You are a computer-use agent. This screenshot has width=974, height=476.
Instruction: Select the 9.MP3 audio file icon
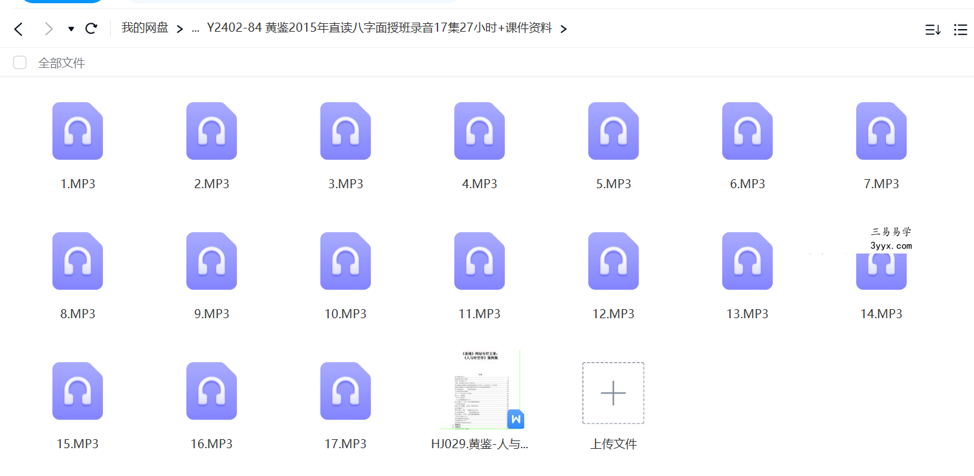click(x=212, y=261)
